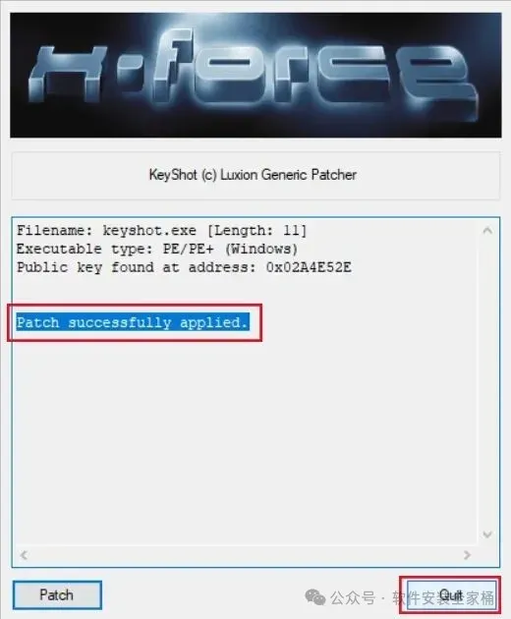The image size is (511, 619).
Task: Click the highlighted Patch successfully applied text
Action: pos(133,322)
